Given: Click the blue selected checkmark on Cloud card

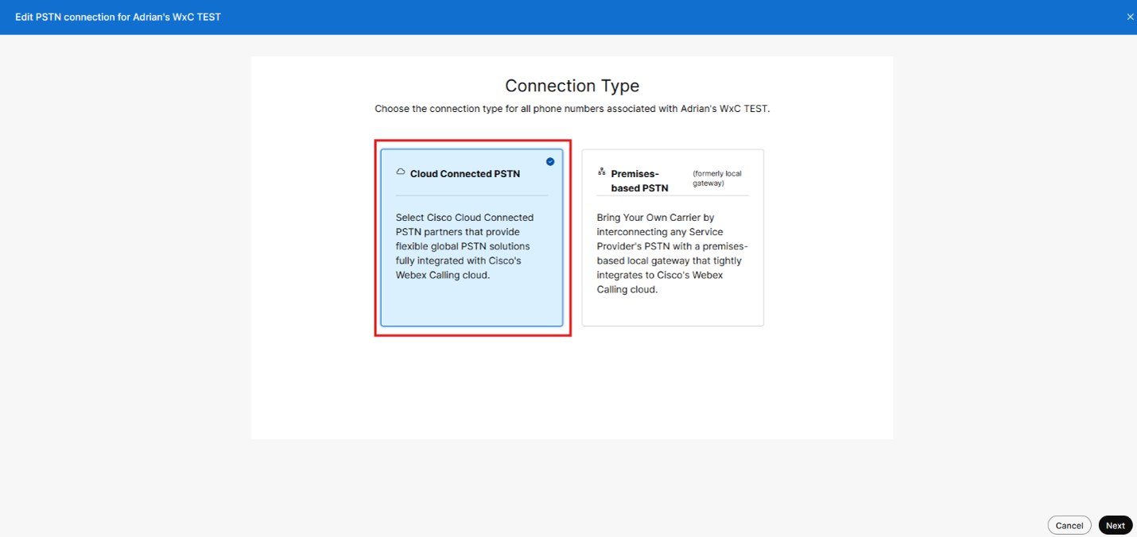Looking at the screenshot, I should pyautogui.click(x=550, y=161).
